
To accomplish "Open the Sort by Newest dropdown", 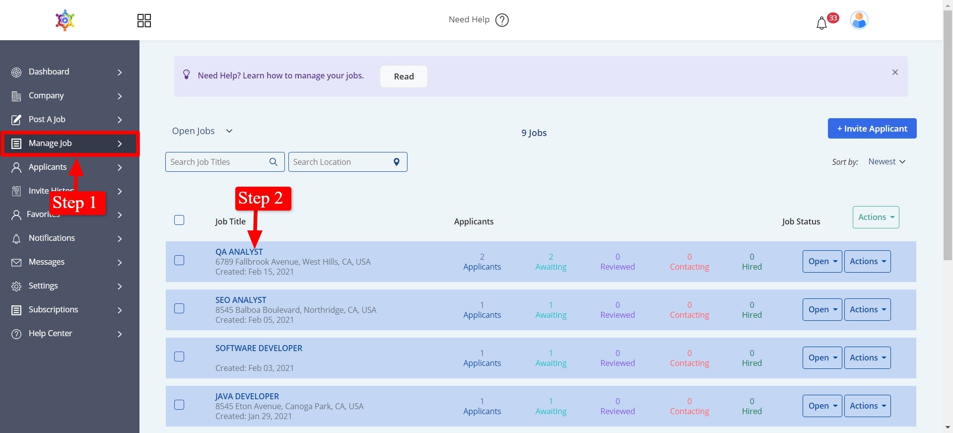I will click(x=886, y=162).
